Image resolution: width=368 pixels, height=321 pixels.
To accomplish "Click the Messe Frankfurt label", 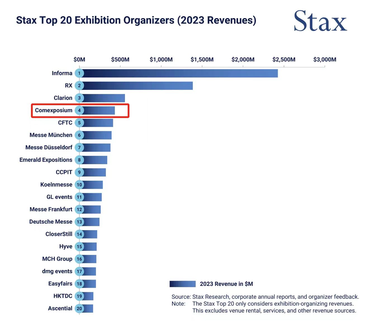I will 51,209.
